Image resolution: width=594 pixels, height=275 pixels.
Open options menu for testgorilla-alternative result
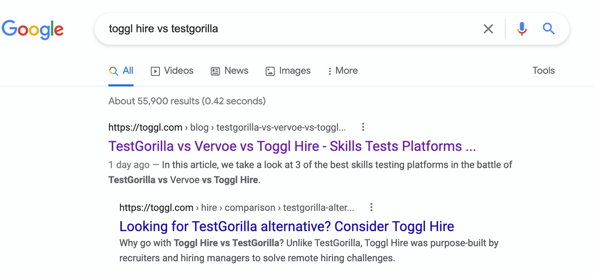[x=371, y=207]
